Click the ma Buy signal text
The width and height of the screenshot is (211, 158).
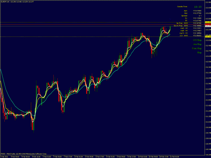(x=197, y=44)
